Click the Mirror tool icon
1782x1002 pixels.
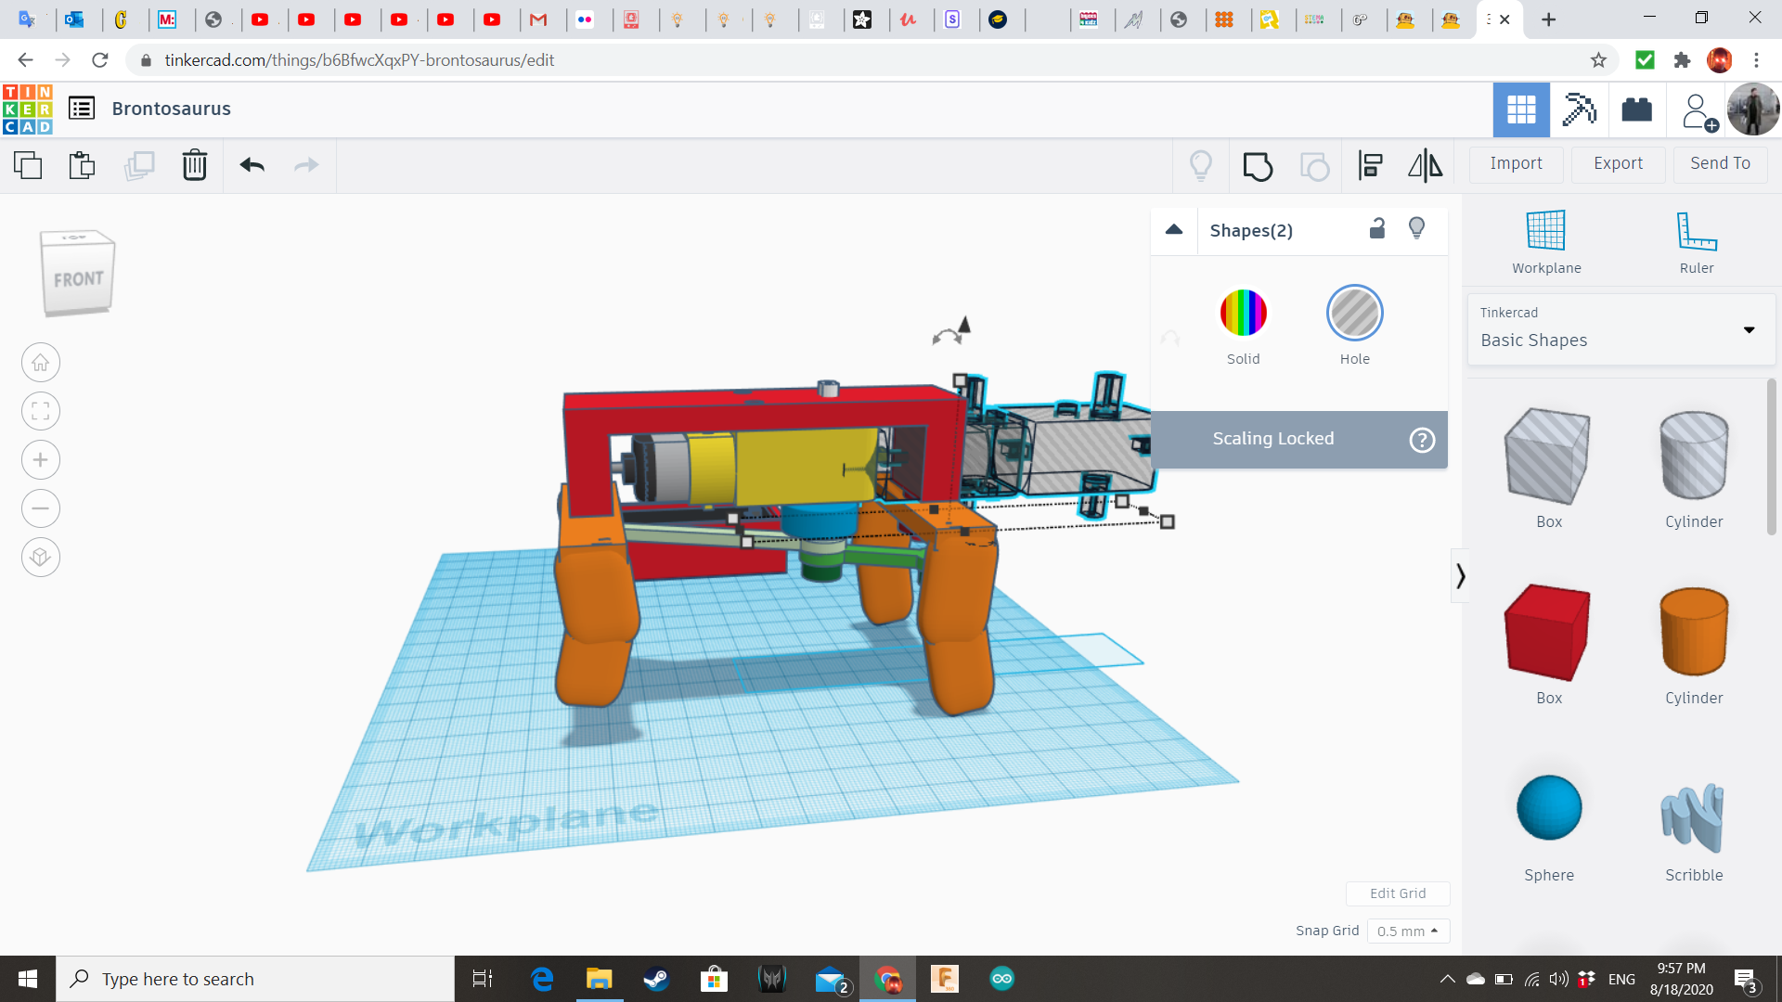(x=1425, y=166)
